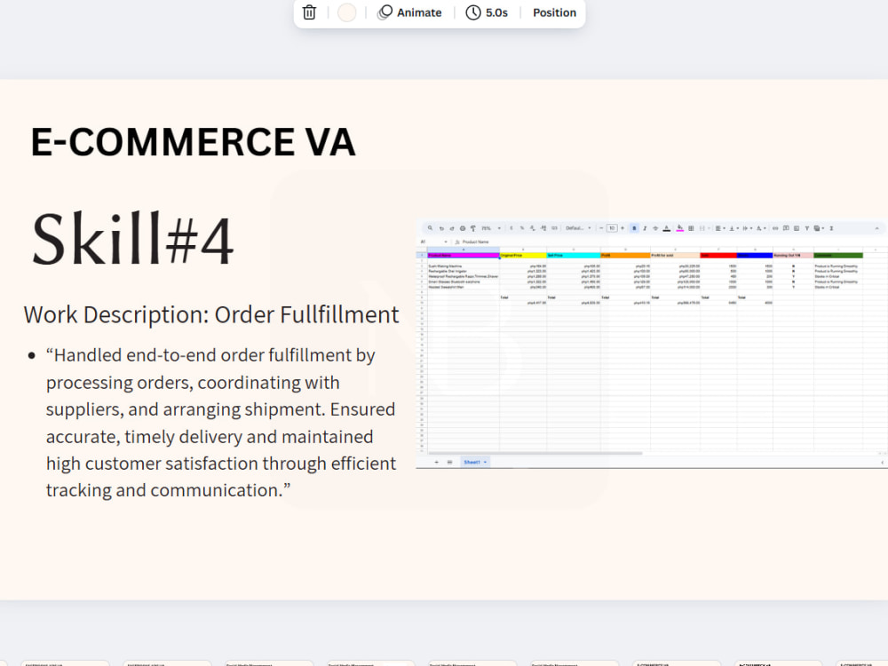
Task: Select the spreadsheet screenshot image
Action: pyautogui.click(x=652, y=344)
